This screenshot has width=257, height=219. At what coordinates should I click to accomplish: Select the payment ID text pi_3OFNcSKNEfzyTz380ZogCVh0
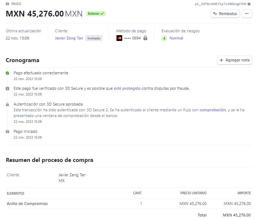click(220, 4)
